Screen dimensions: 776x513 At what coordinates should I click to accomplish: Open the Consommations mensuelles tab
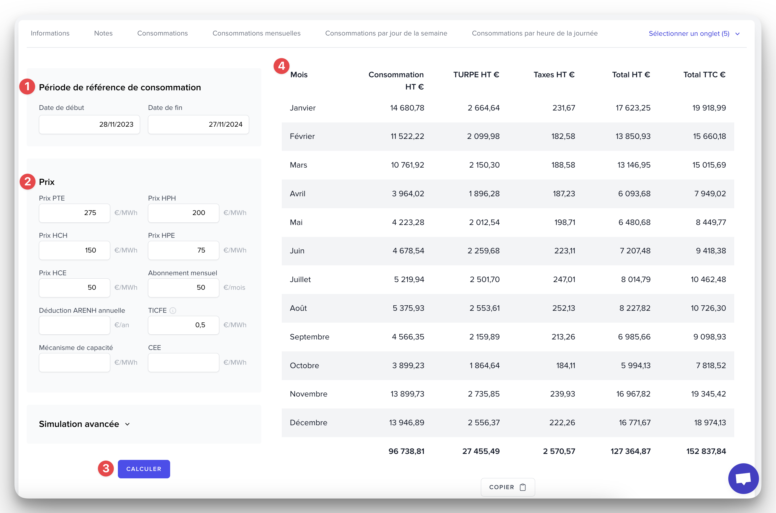pos(256,33)
